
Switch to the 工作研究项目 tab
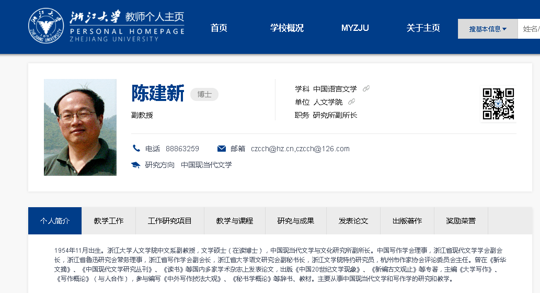[170, 221]
